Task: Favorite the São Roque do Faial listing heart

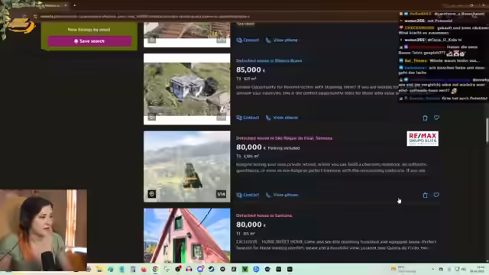Action: (x=436, y=195)
